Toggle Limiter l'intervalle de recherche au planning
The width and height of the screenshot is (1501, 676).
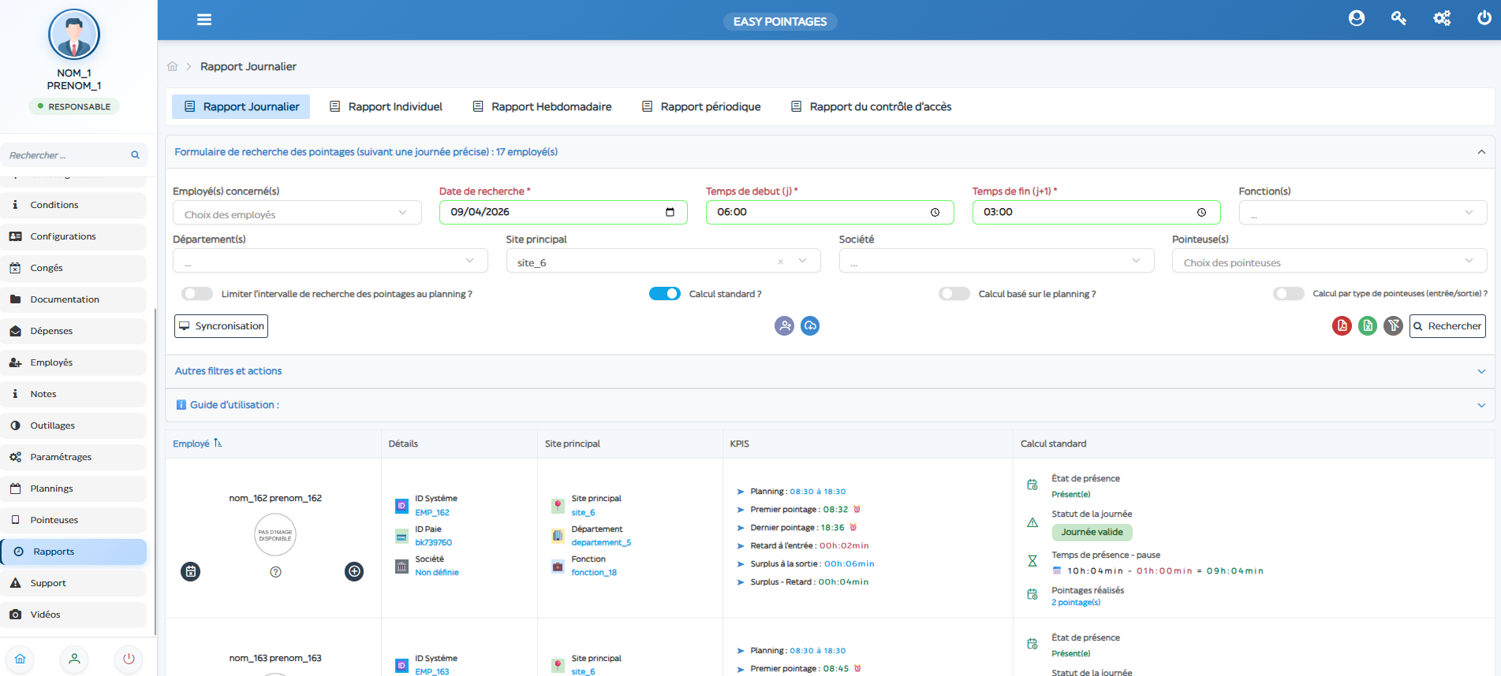(197, 294)
